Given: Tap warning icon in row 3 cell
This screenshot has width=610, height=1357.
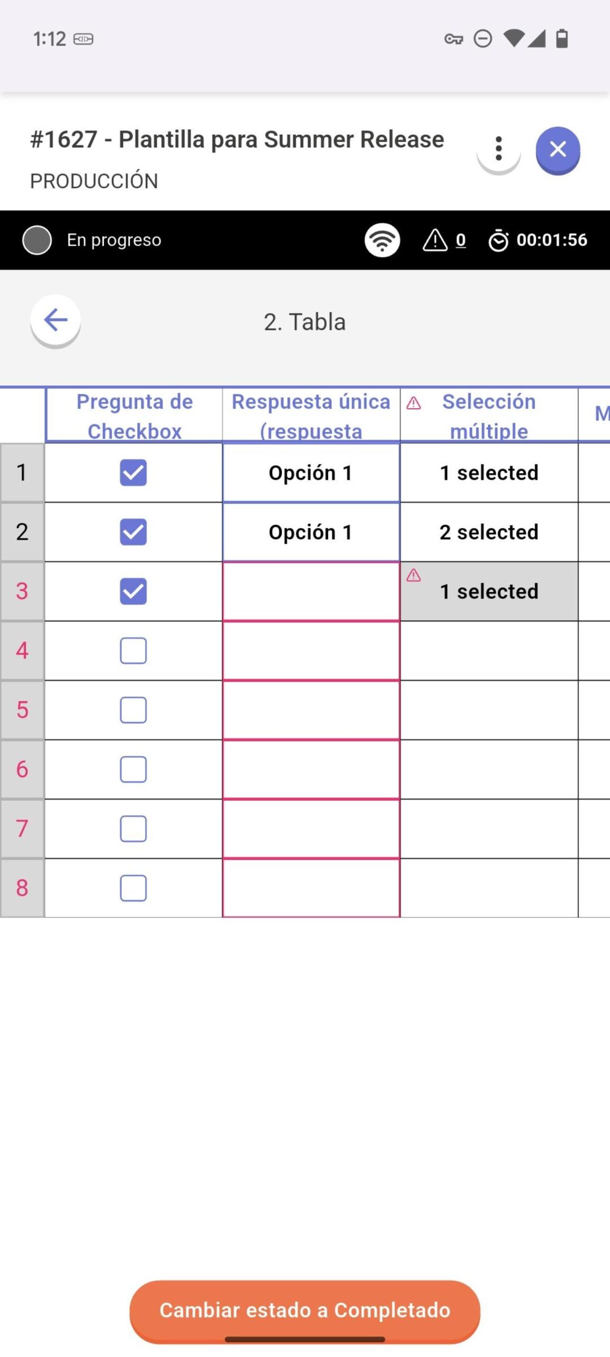Looking at the screenshot, I should (414, 576).
